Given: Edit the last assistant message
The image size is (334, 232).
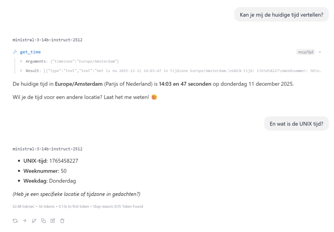Looking at the screenshot, I should [53, 221].
